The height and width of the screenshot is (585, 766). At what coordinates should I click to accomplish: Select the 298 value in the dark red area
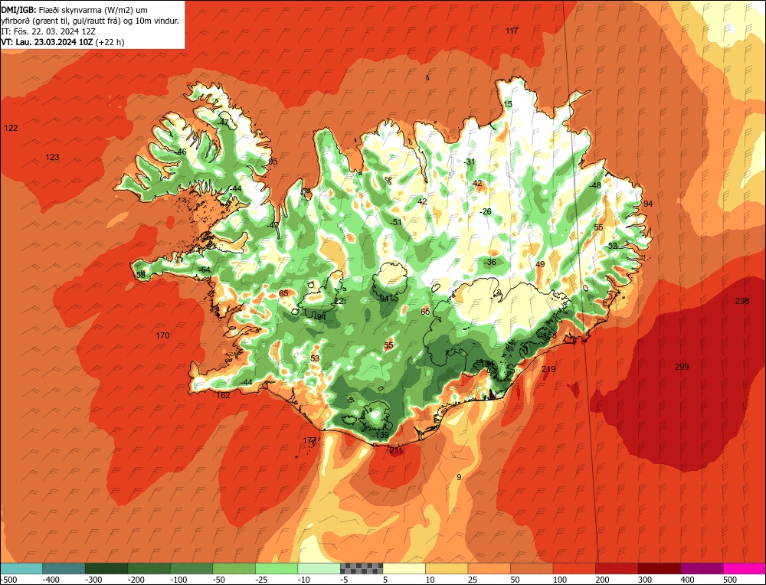742,301
